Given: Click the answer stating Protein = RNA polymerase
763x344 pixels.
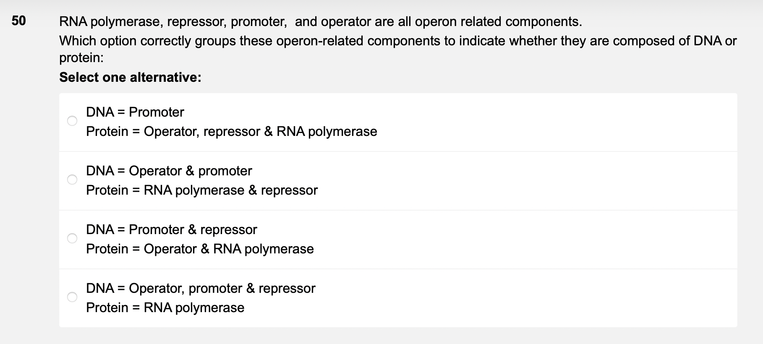Looking at the screenshot, I should coord(165,308).
